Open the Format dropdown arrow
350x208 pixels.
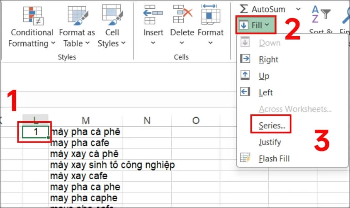210,42
